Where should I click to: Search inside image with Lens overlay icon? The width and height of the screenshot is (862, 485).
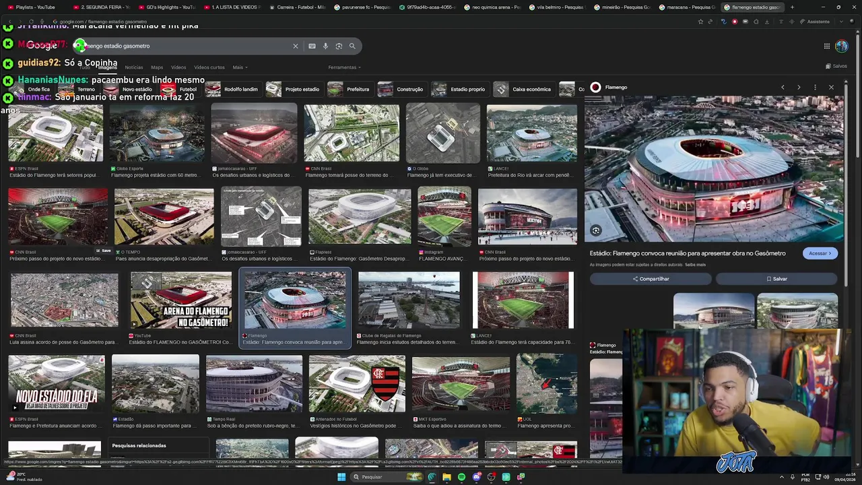tap(596, 230)
